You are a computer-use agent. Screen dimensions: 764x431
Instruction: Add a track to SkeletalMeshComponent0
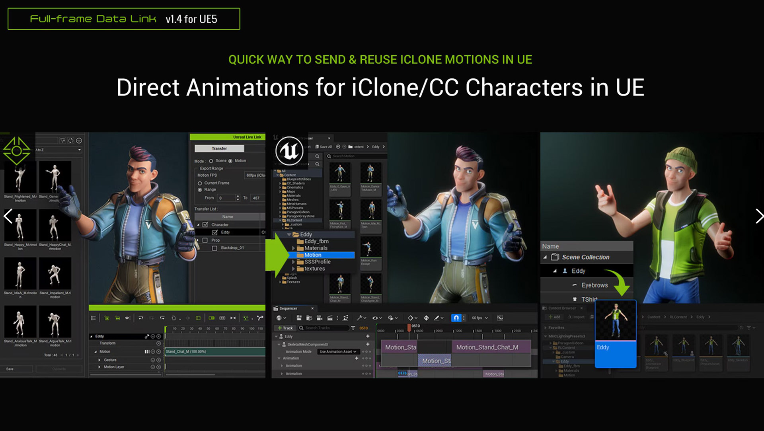click(x=368, y=344)
